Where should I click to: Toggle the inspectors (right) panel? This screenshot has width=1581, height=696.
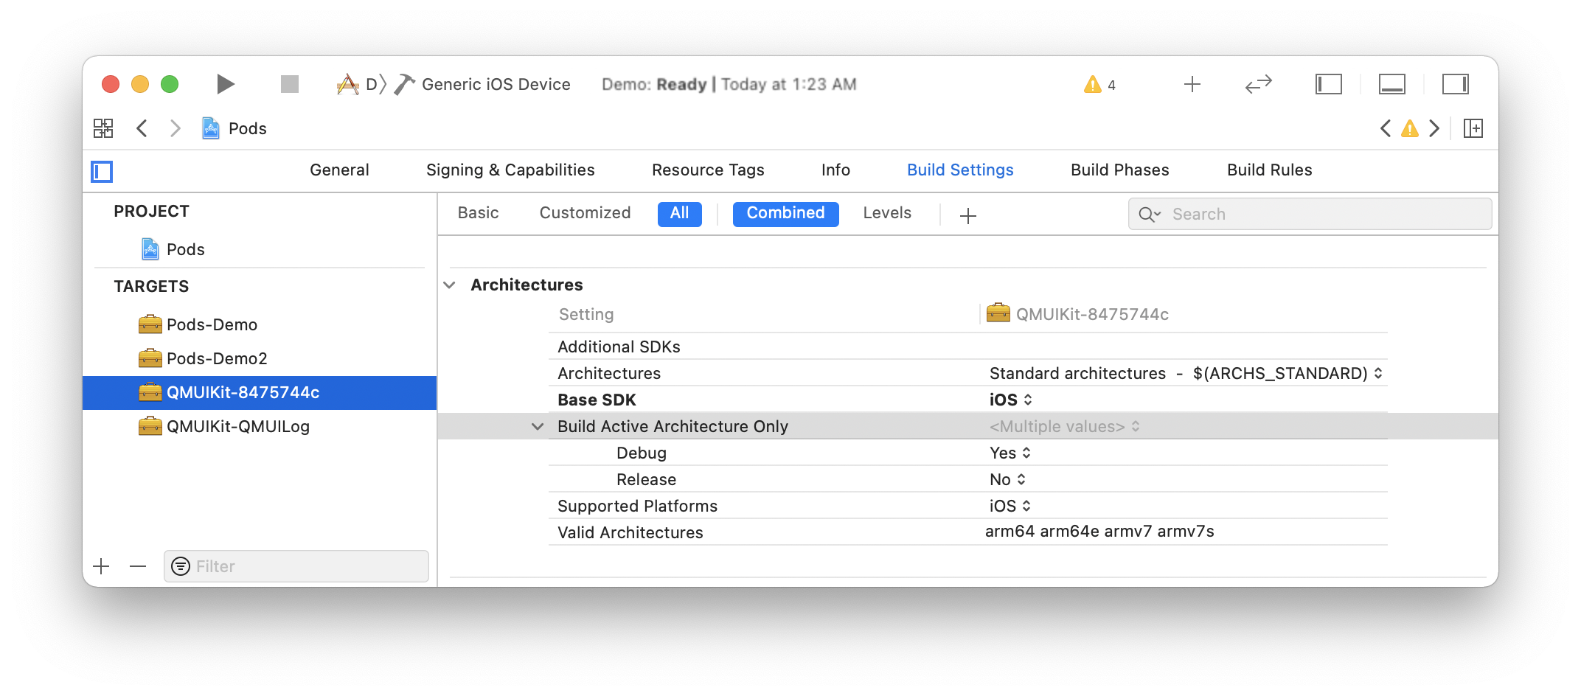(1456, 84)
